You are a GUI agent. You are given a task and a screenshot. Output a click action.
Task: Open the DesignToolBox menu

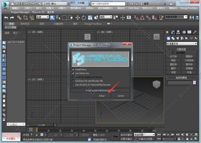click(189, 8)
